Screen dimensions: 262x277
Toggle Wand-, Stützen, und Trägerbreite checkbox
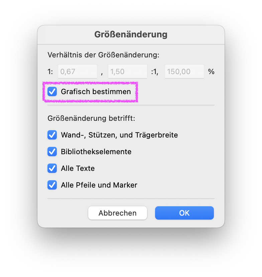coord(52,135)
